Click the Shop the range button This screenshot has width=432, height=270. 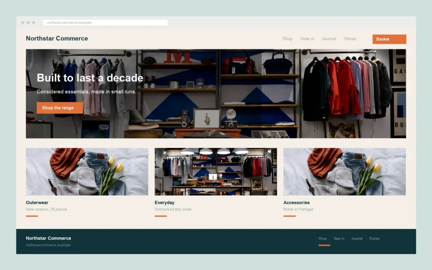pyautogui.click(x=59, y=108)
